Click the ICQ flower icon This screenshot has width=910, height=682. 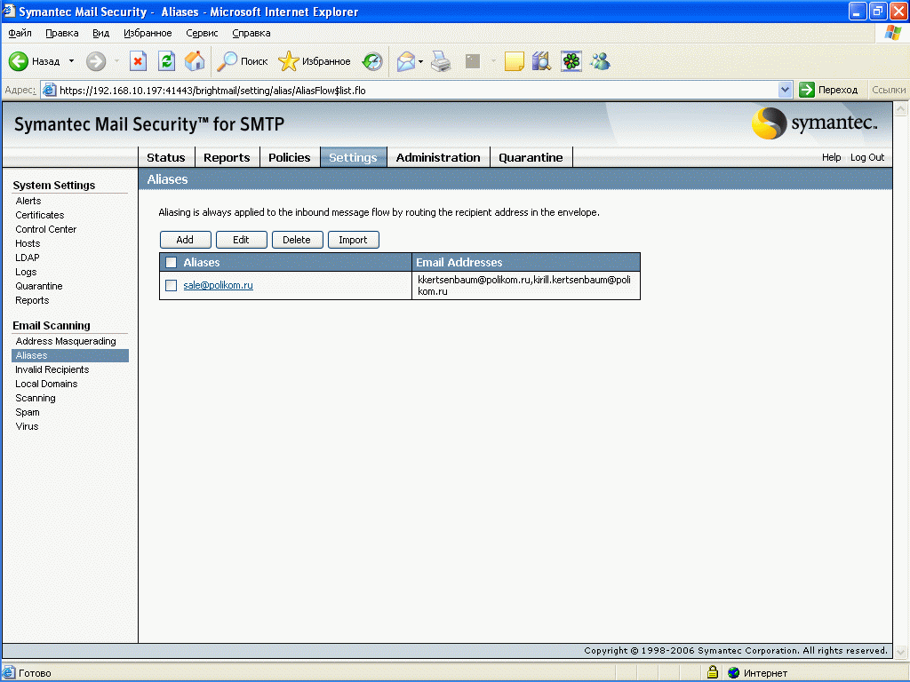click(571, 61)
